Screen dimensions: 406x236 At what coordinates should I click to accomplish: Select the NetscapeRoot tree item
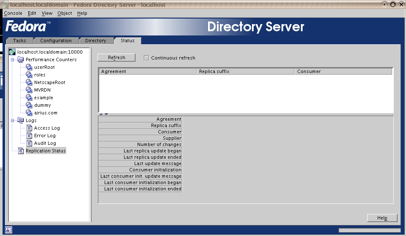point(50,82)
